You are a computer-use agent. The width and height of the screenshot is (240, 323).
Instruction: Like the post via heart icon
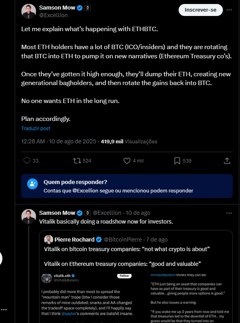[x=127, y=161]
